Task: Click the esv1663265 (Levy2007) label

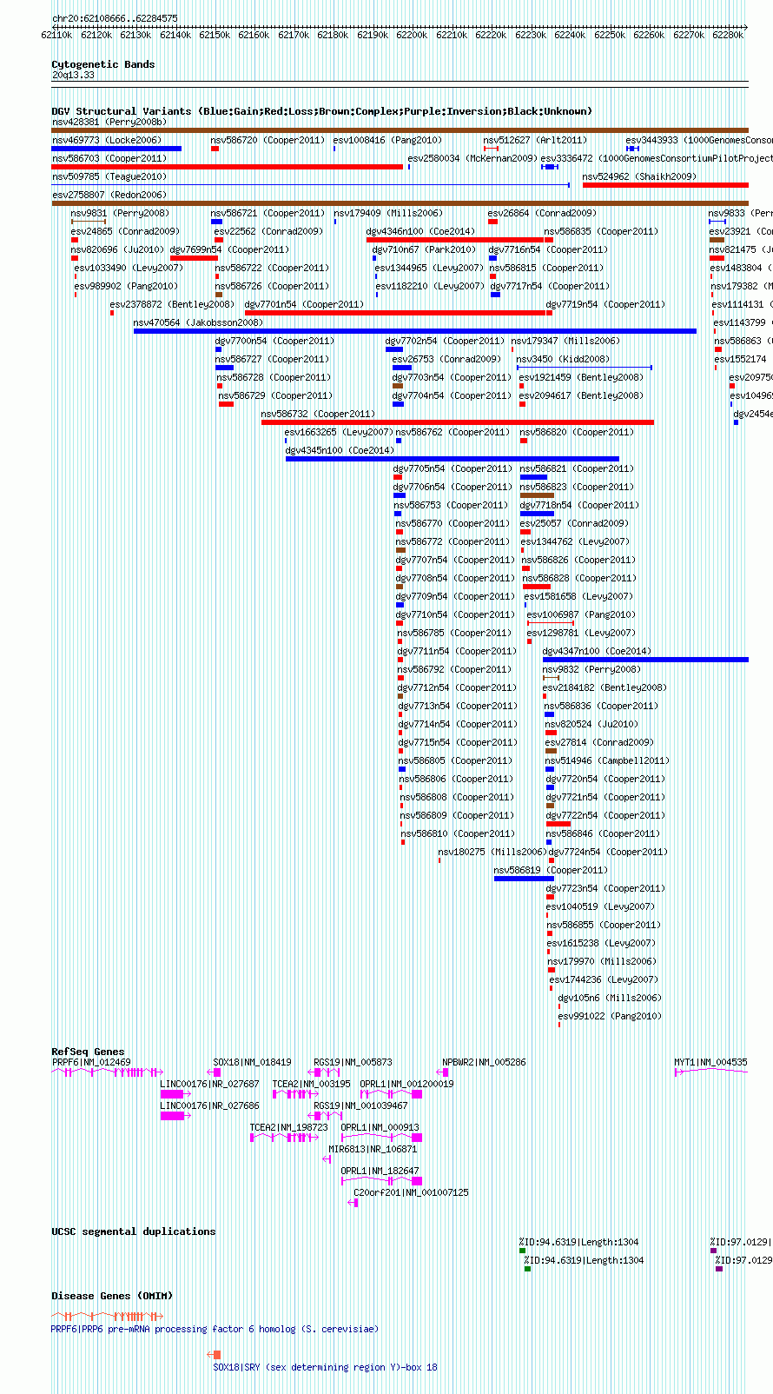Action: [x=338, y=432]
